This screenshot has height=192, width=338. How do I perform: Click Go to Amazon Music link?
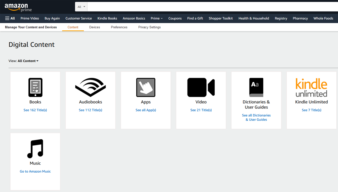click(35, 171)
